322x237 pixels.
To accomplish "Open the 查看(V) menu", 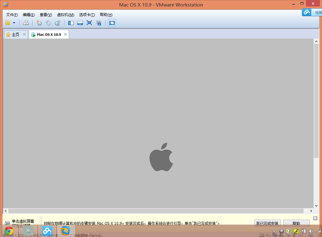I will pyautogui.click(x=46, y=15).
